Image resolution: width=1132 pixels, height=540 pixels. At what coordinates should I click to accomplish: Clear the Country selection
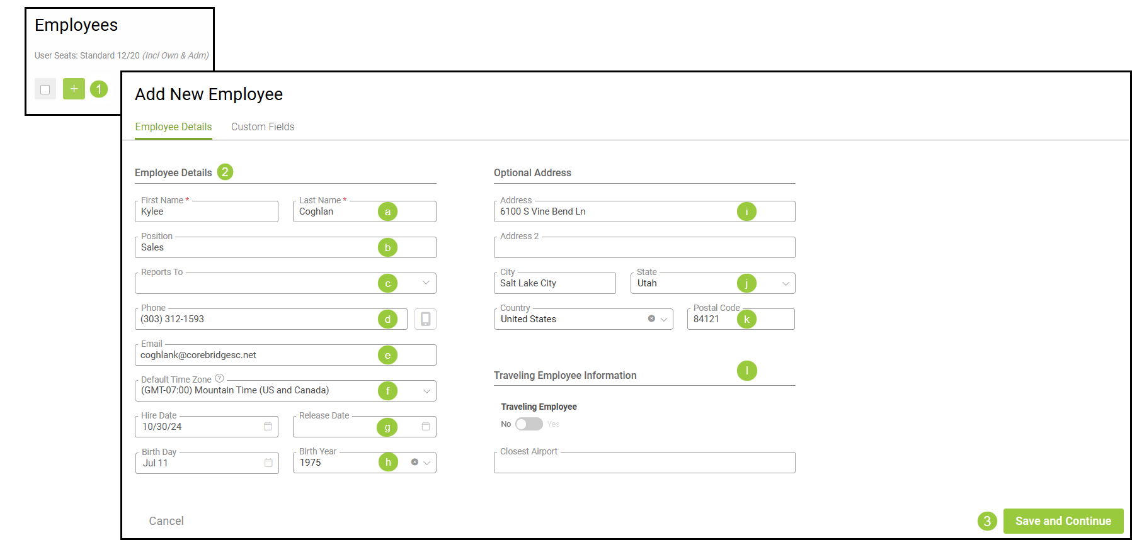(x=651, y=318)
